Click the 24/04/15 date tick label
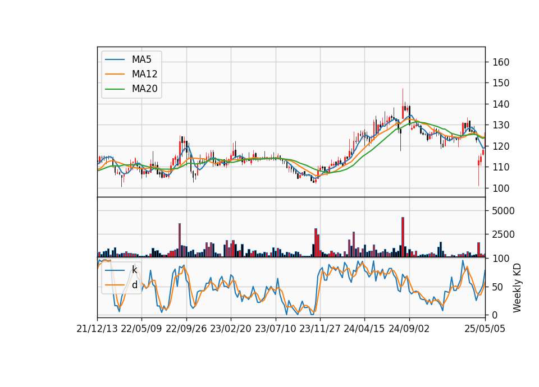Image resolution: width=539 pixels, height=387 pixels. [364, 329]
